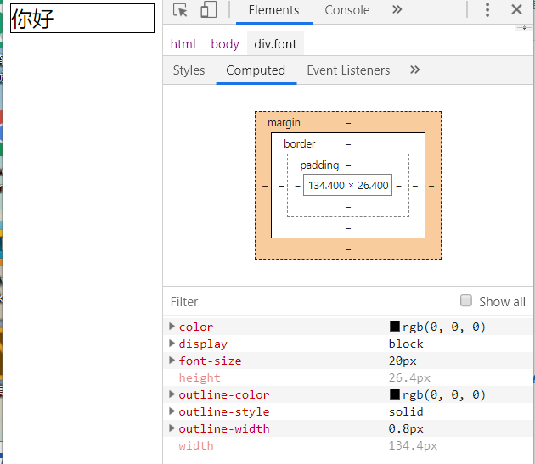Click the height property name
The width and height of the screenshot is (535, 464).
click(x=200, y=377)
